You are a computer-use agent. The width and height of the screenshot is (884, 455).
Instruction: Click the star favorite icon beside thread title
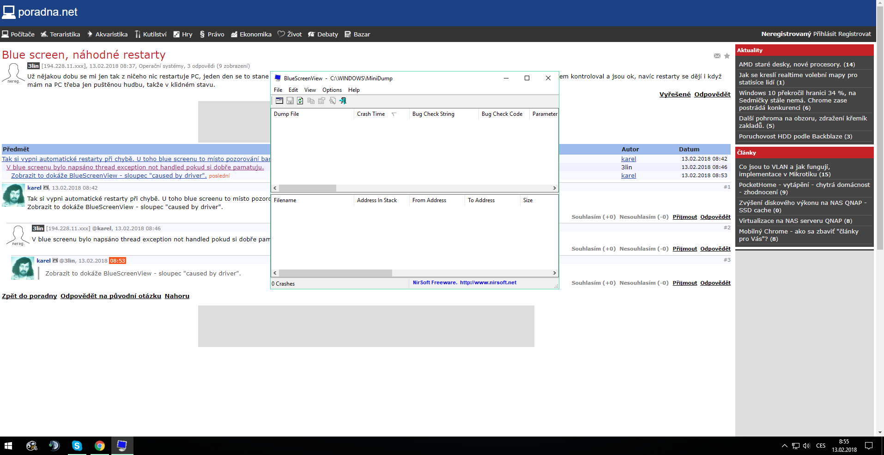(727, 56)
